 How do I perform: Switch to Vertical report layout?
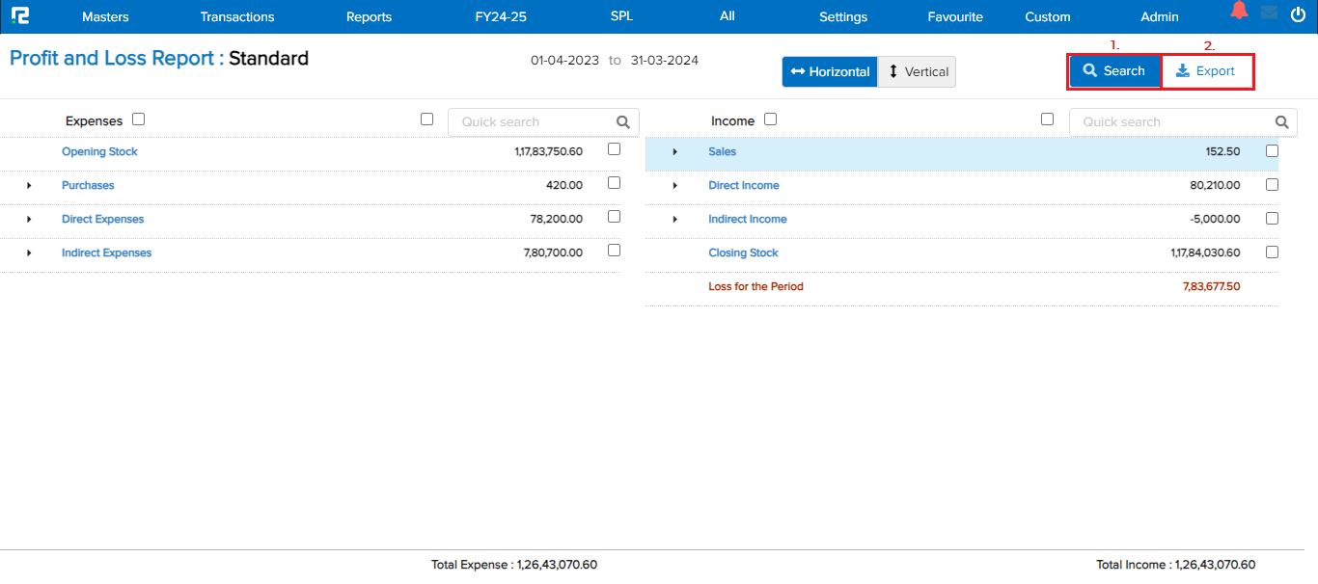[918, 71]
